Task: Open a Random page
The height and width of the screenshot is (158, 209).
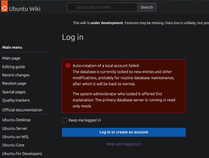Action: click(14, 84)
